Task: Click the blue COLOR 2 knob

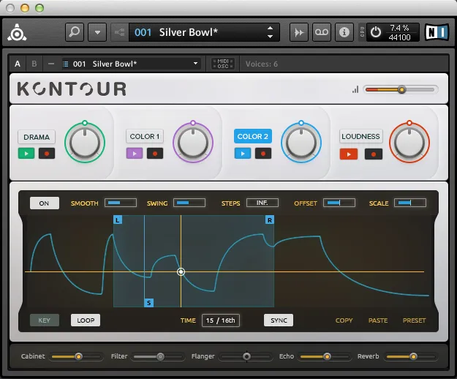Action: (301, 143)
